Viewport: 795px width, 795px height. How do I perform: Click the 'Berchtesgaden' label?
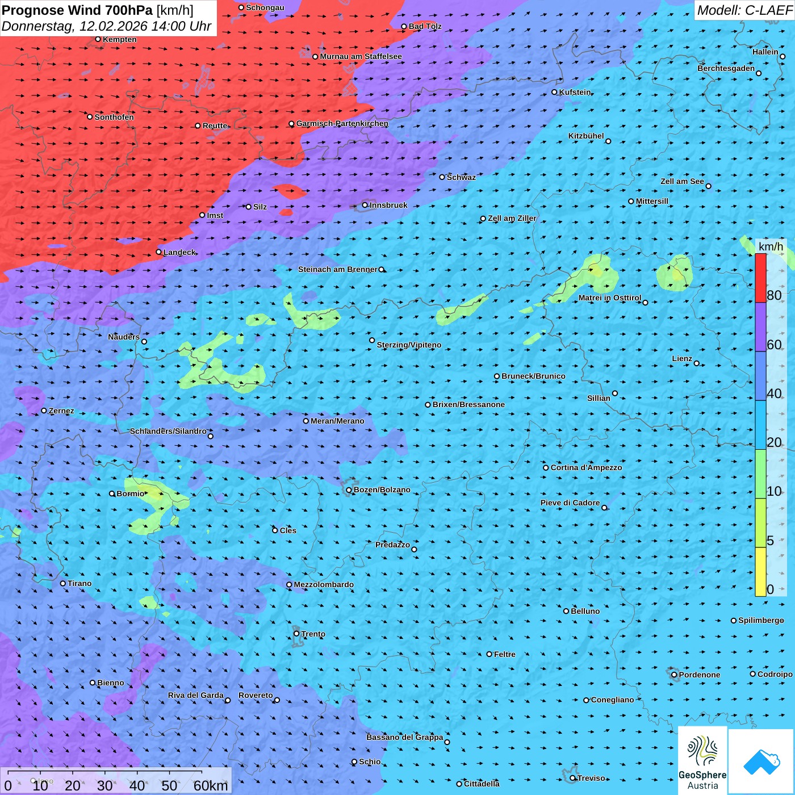(x=726, y=68)
